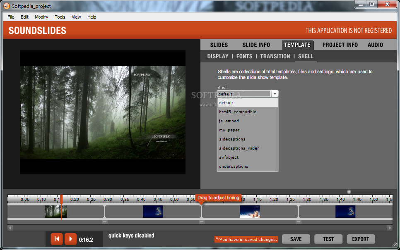Open the Help menu
Screen dimensions: 400x250
tap(92, 17)
